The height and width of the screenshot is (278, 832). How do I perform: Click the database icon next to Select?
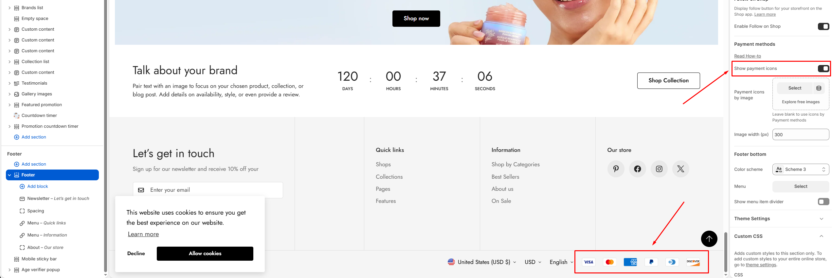pyautogui.click(x=819, y=88)
